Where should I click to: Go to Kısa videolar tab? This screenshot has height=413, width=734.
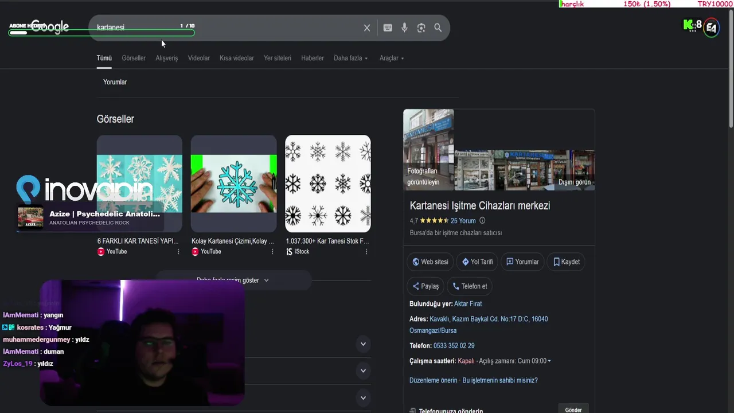point(237,58)
